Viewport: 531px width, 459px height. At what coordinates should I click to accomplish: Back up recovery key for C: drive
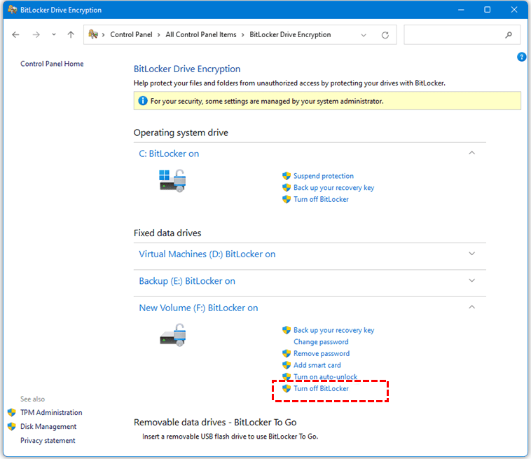(x=333, y=188)
